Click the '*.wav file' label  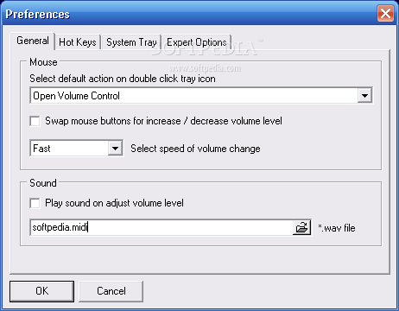[337, 228]
